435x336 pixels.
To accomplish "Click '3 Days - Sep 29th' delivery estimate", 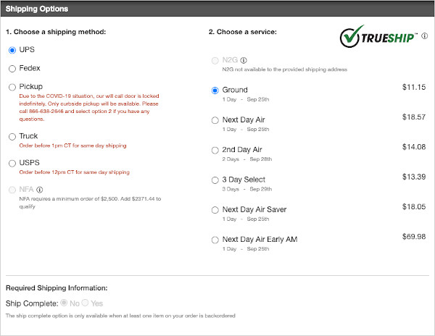I will 247,189.
